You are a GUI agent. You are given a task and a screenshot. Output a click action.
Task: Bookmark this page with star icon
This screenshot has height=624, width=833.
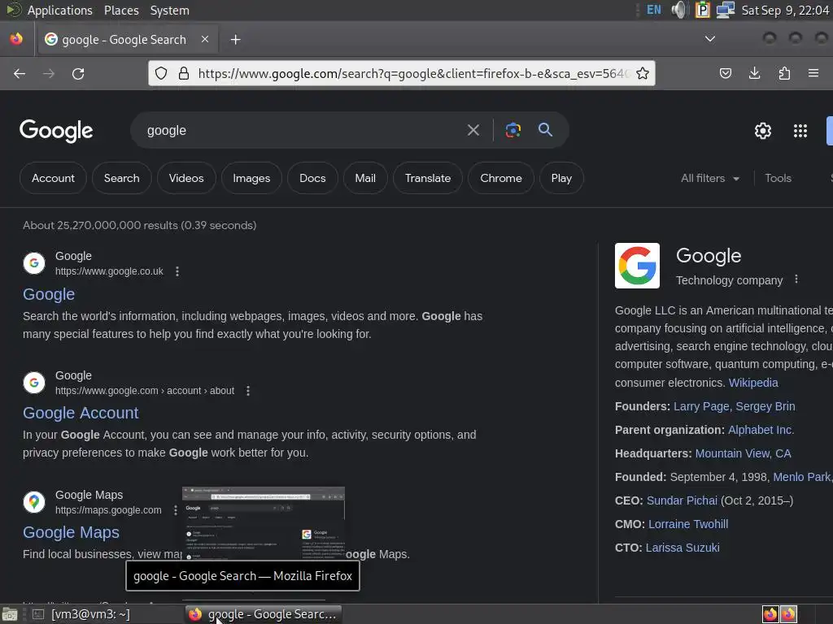pos(643,73)
